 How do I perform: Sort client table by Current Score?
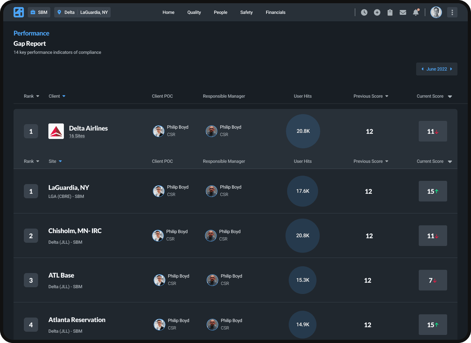tap(434, 96)
